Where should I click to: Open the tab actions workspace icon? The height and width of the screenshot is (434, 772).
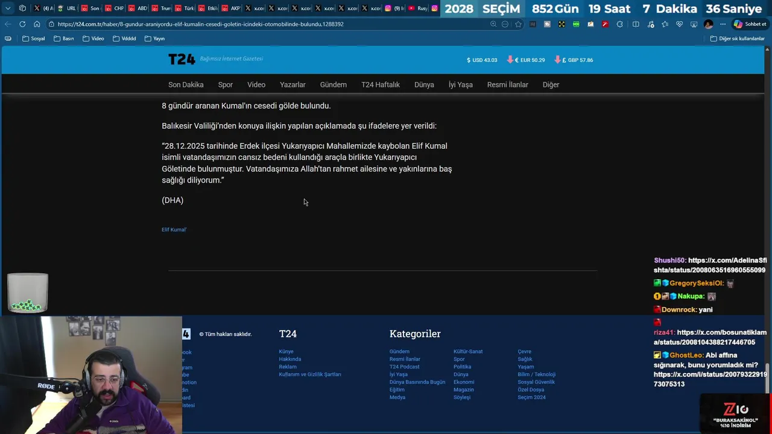(22, 8)
